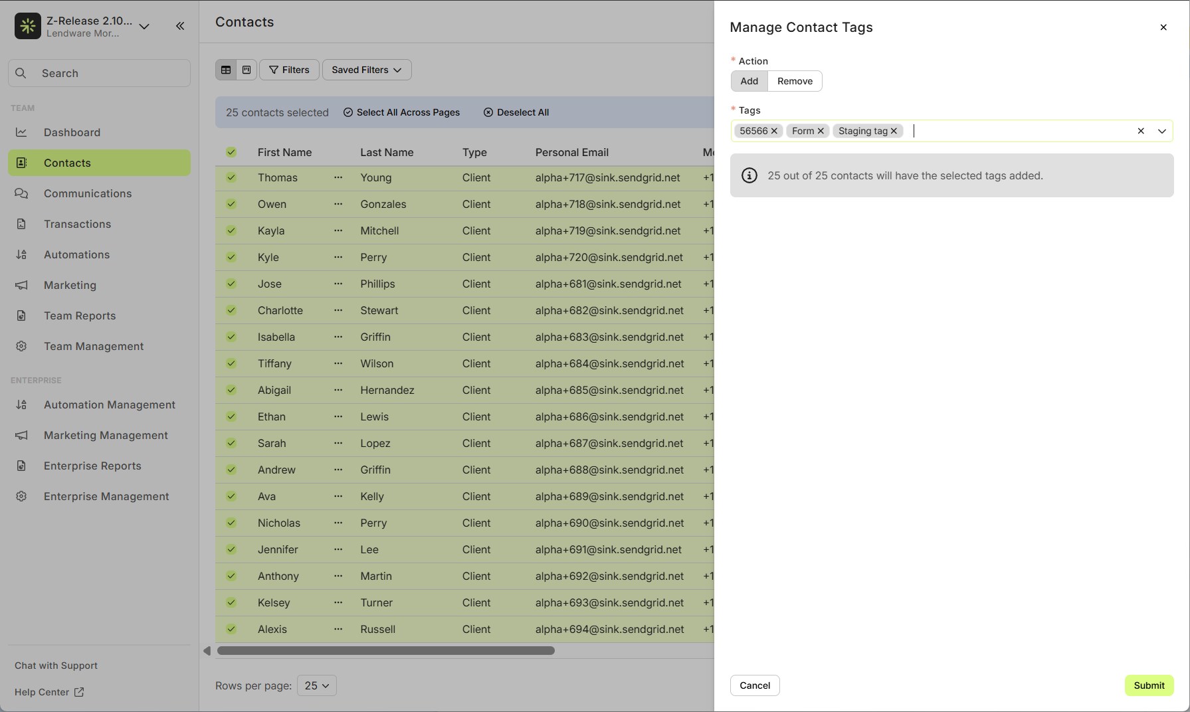Open row actions for Kayla Mitchell
Screen dimensions: 1190x712
pyautogui.click(x=338, y=230)
